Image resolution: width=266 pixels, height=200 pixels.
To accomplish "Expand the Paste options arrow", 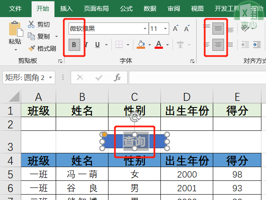I will pos(16,50).
